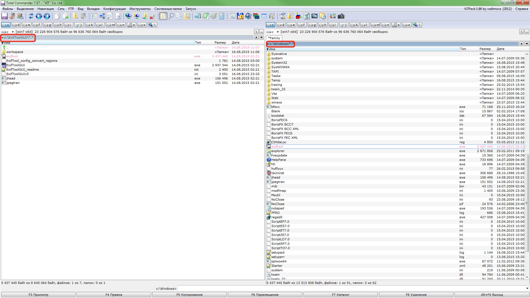530x298 pixels.
Task: Open right panel directory history arrow
Action: click(527, 44)
